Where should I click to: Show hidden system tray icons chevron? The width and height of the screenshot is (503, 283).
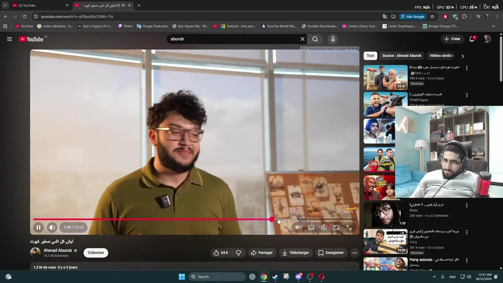point(434,277)
